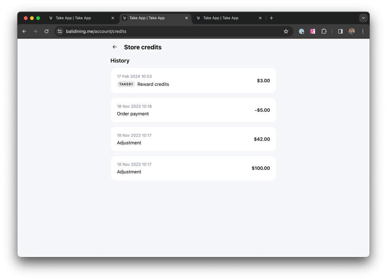This screenshot has width=387, height=280.
Task: View site information icon in address bar
Action: (60, 31)
